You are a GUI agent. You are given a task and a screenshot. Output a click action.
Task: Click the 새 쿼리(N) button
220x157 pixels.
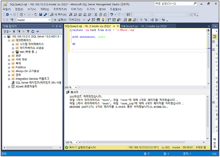coord(58,14)
